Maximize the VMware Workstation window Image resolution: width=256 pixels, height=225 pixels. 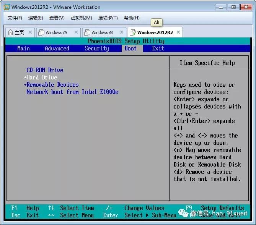[233, 7]
